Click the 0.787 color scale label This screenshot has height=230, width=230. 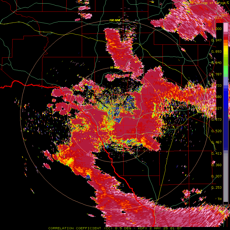click(216, 74)
